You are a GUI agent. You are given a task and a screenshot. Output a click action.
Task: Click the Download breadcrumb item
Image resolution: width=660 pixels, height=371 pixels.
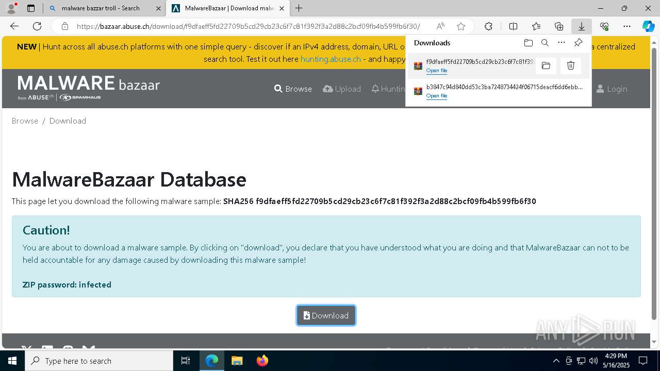tap(68, 121)
